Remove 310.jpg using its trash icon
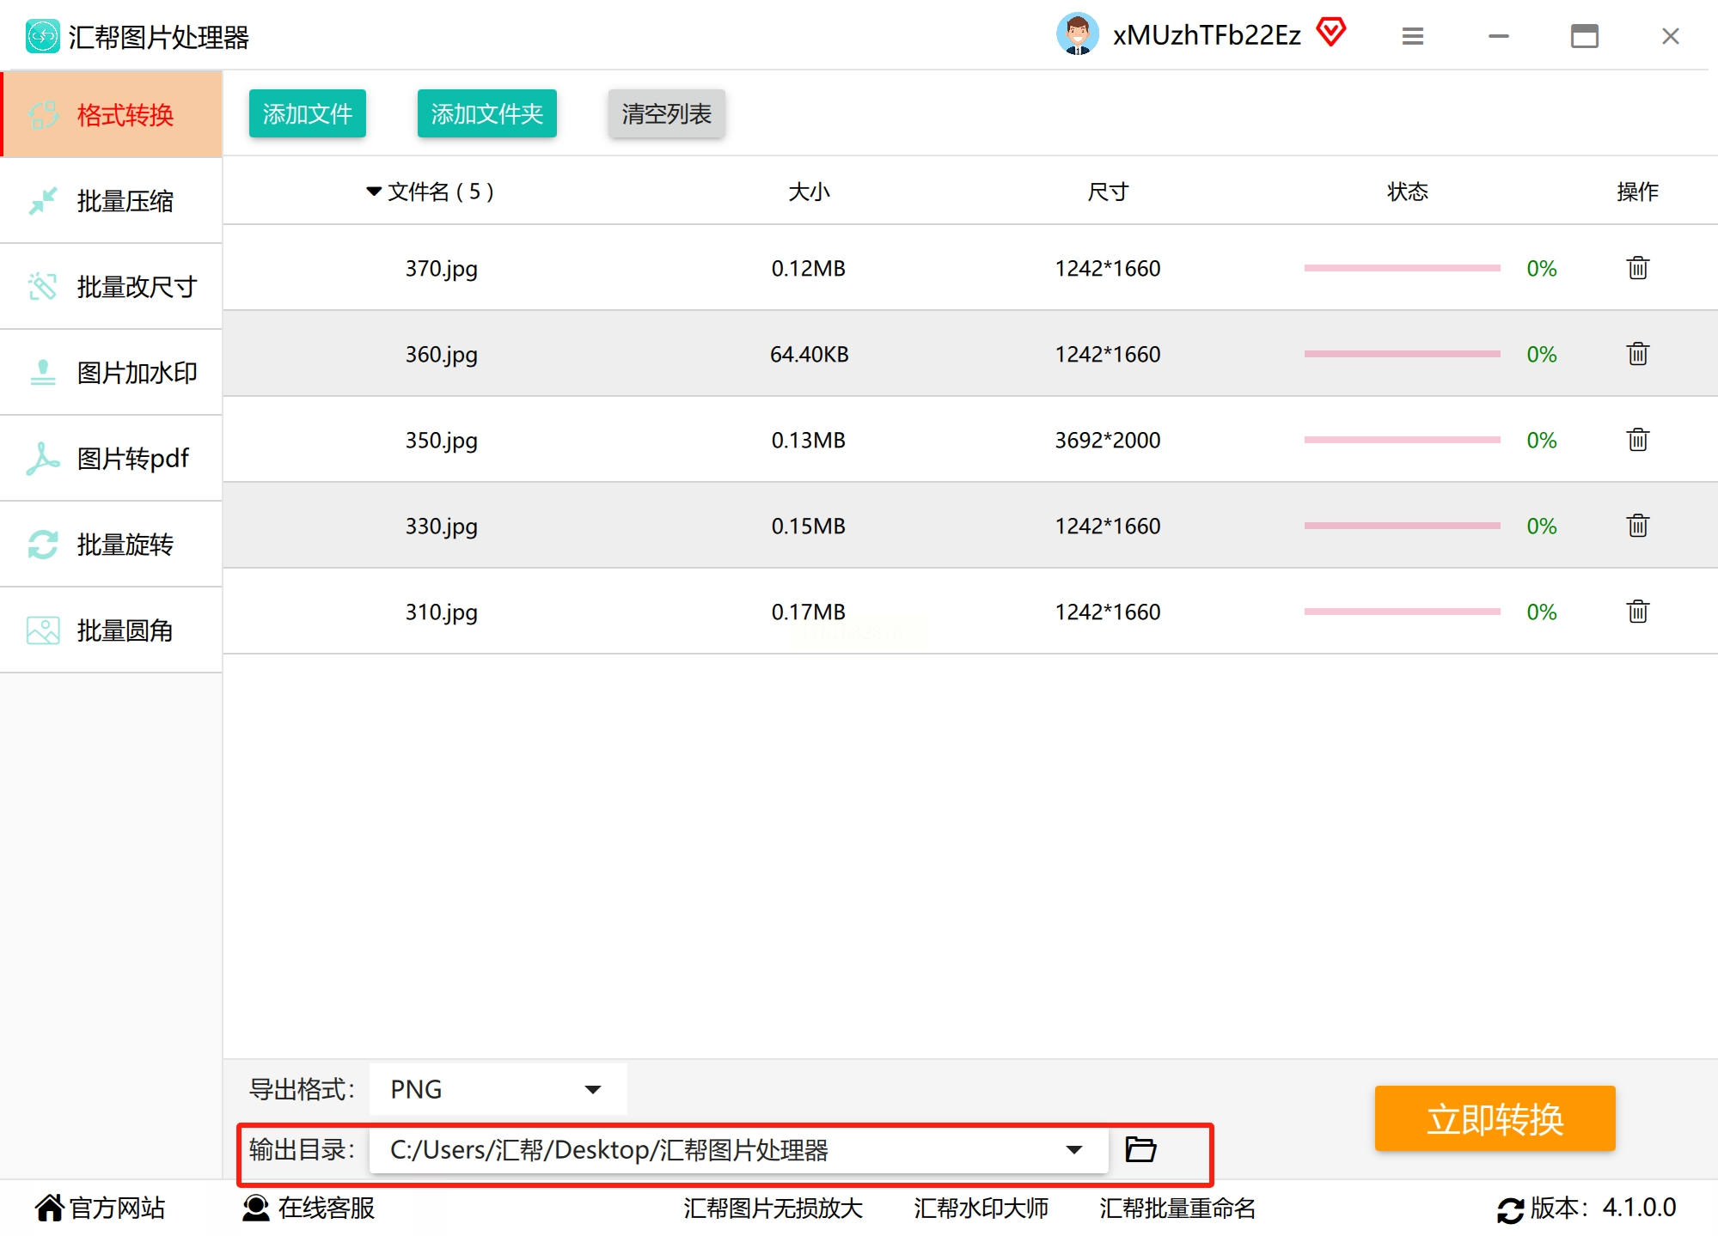This screenshot has height=1236, width=1718. [1637, 612]
